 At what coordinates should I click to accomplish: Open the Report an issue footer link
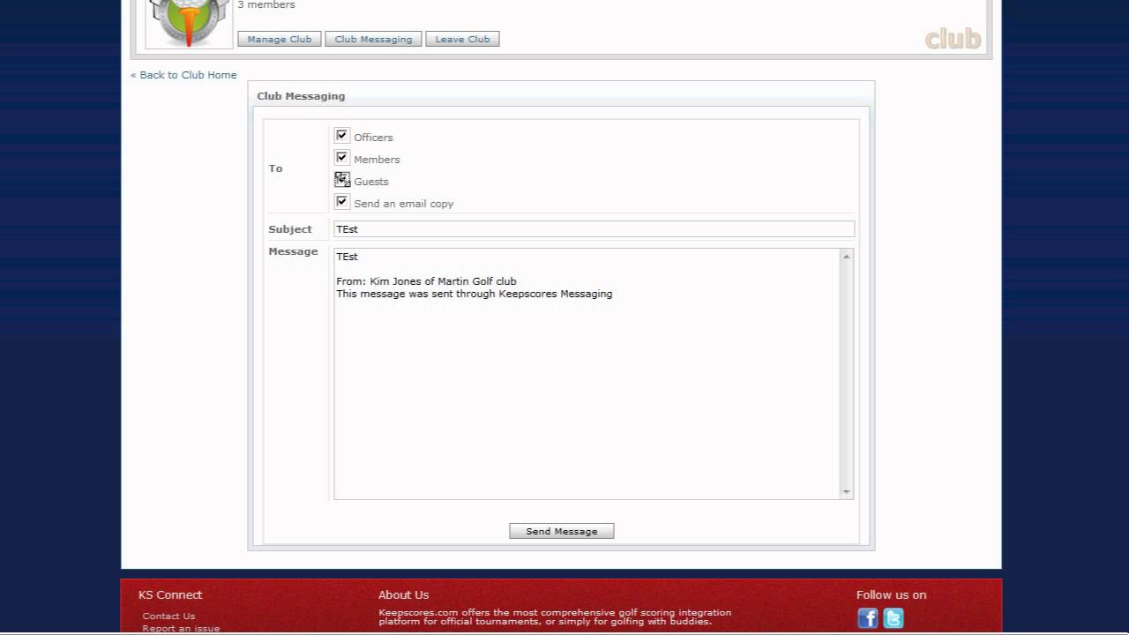(x=181, y=629)
